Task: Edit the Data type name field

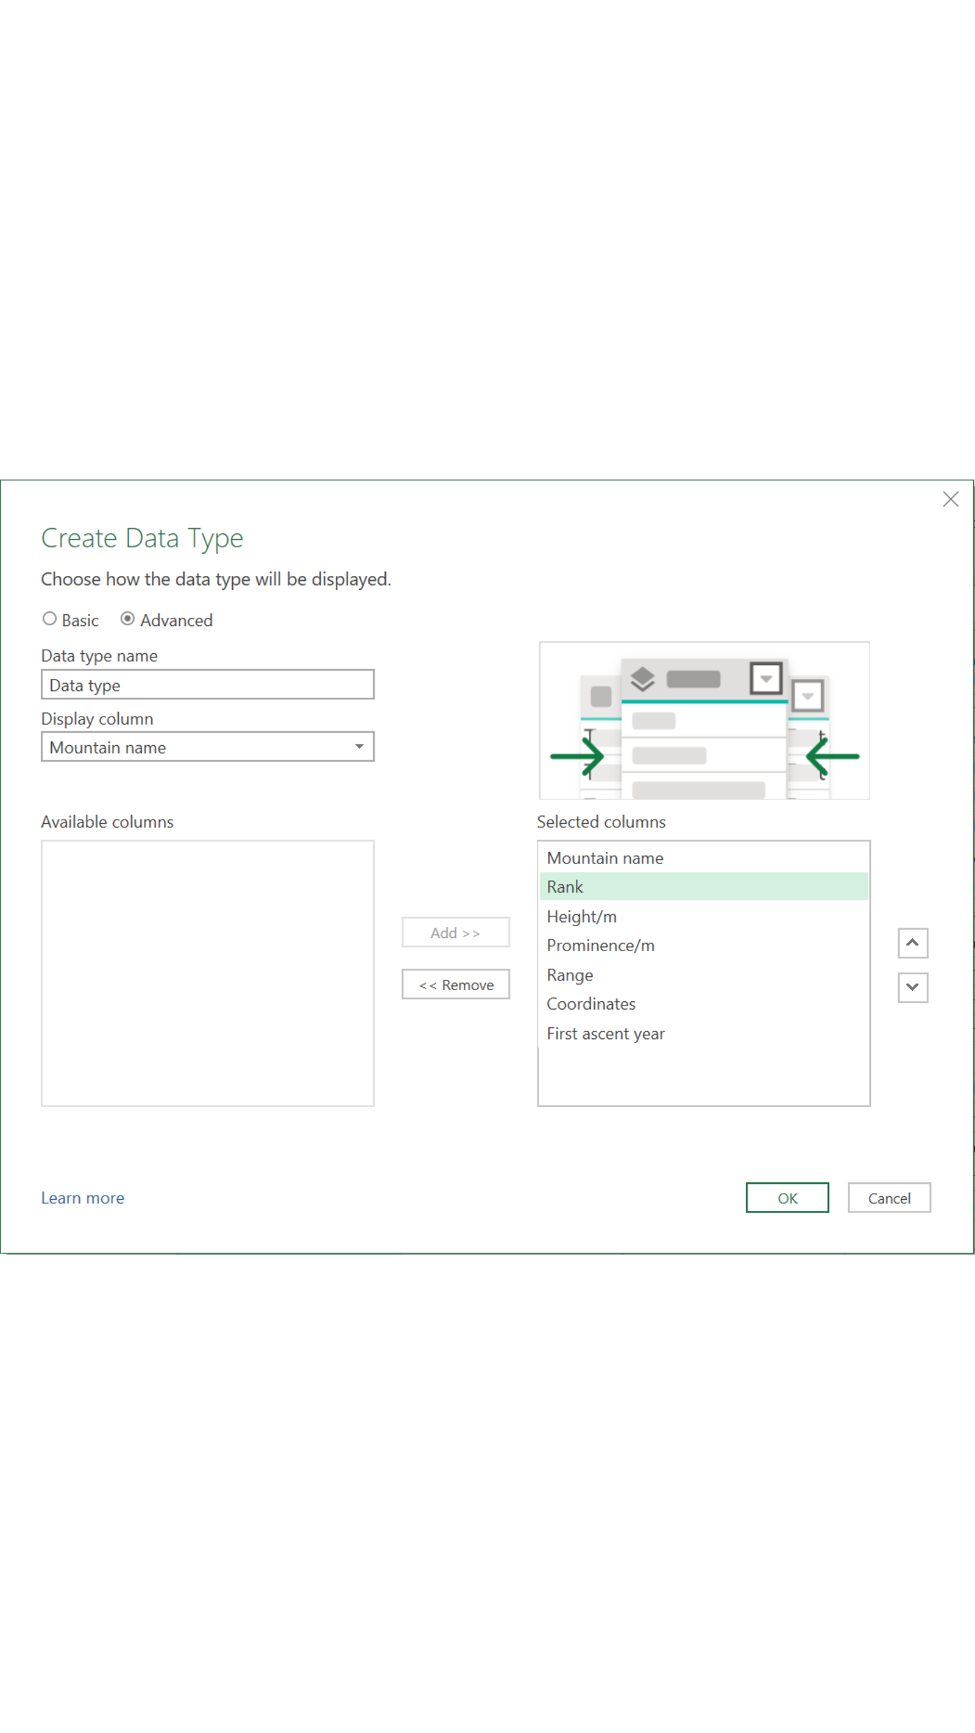Action: click(x=207, y=684)
